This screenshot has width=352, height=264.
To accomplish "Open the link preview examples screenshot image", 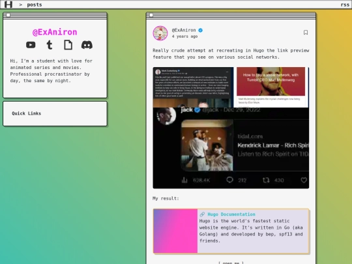I will click(x=231, y=128).
